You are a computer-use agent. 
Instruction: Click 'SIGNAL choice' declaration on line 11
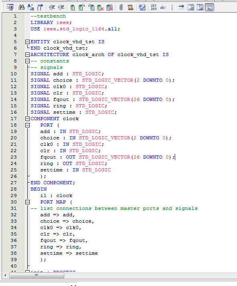tap(102, 80)
